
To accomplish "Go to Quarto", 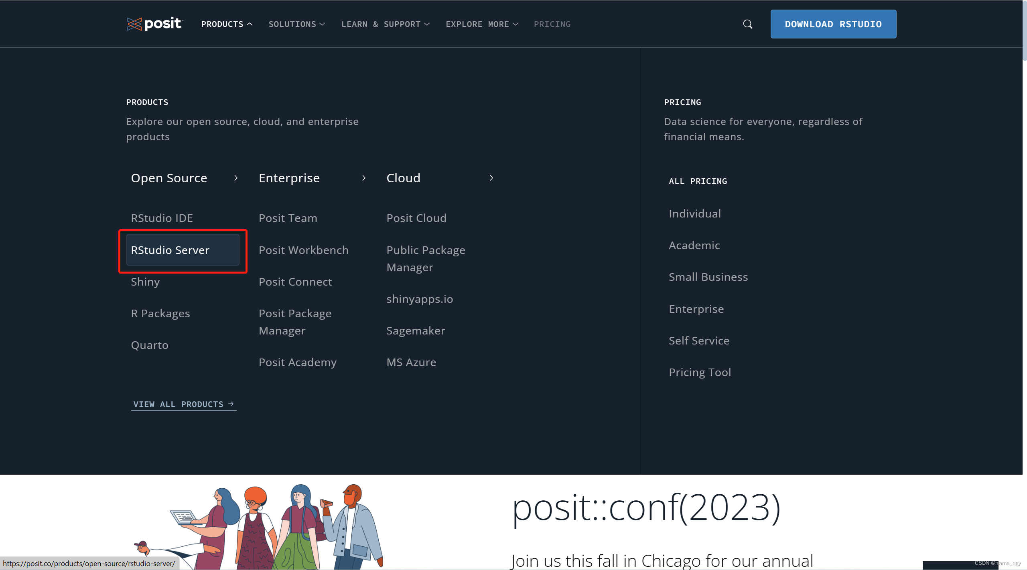I will 150,345.
